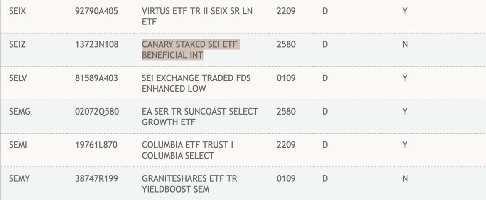Click the N value in SEMY row
The width and height of the screenshot is (486, 200).
point(405,179)
